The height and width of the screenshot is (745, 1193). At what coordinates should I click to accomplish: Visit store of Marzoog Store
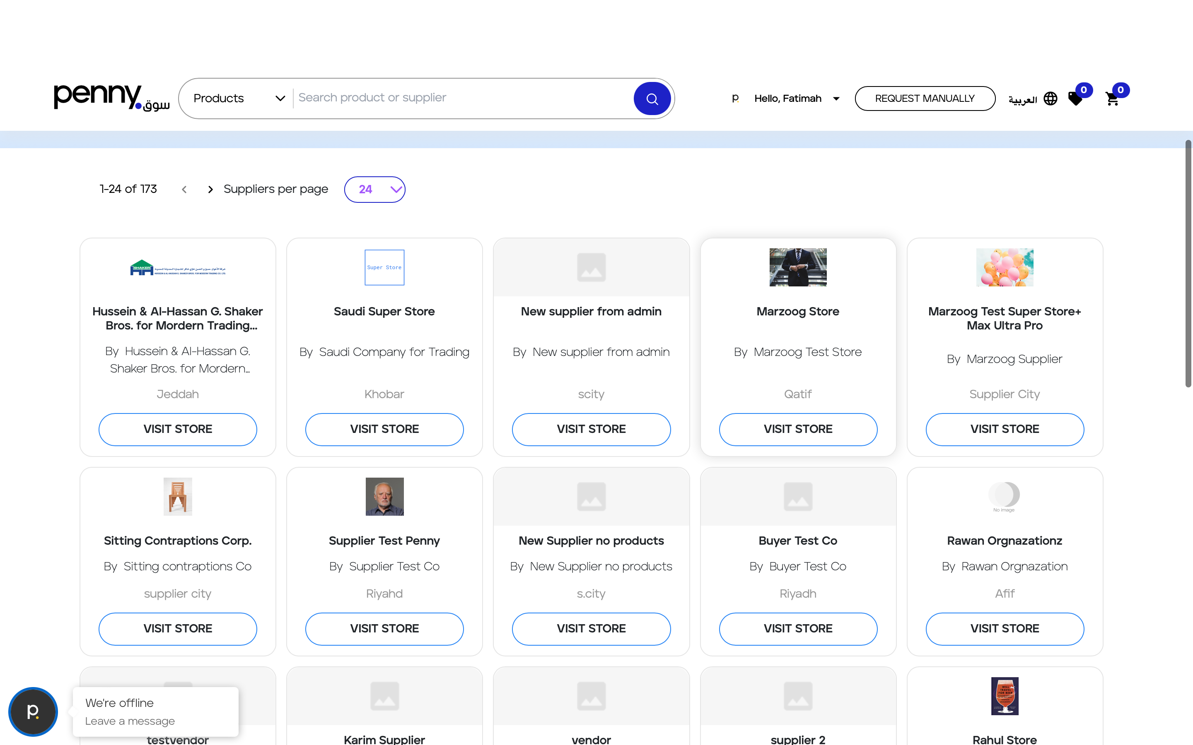pos(798,429)
